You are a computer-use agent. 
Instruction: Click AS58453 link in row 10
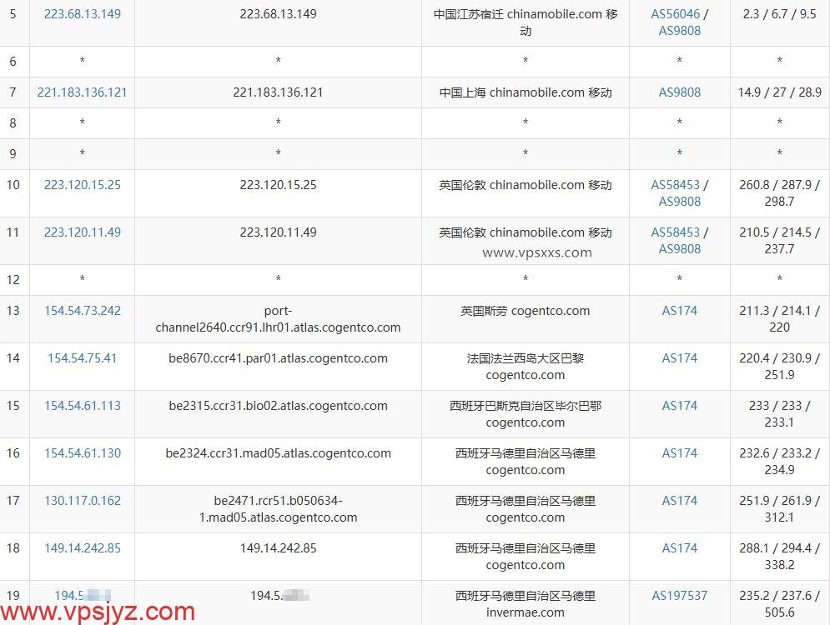pos(677,185)
